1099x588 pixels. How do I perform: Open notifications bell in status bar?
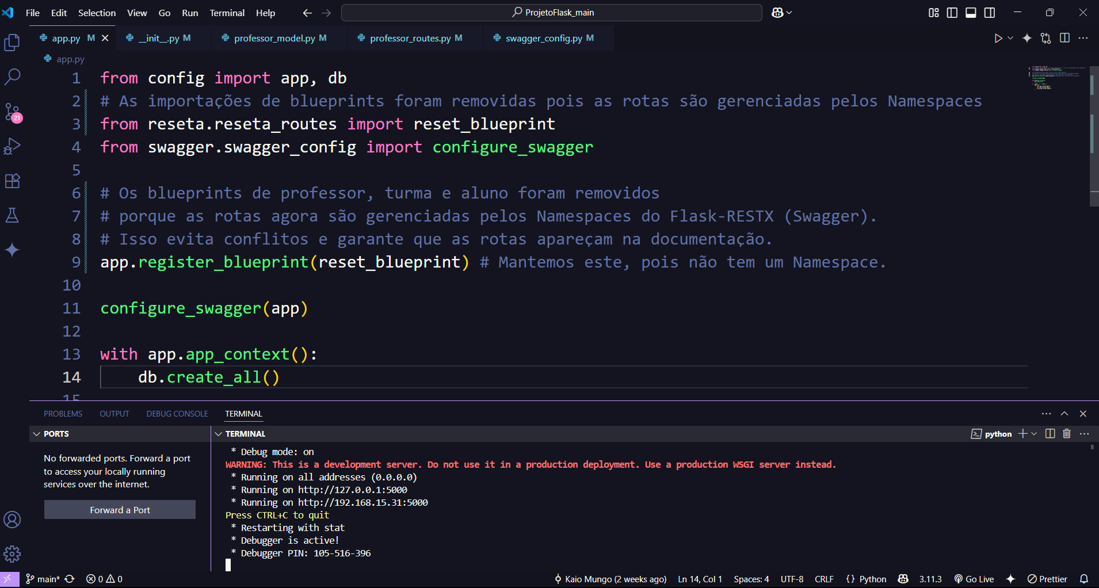point(1084,579)
